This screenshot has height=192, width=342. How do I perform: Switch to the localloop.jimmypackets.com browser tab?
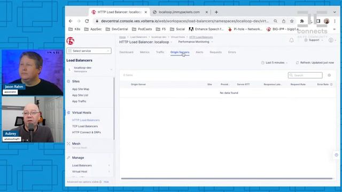point(179,12)
